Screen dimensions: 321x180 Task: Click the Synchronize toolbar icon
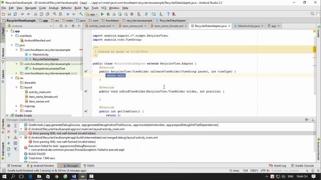15,14
